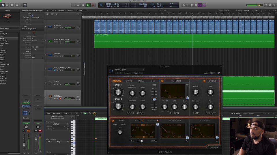
Task: Toggle the purple Count-in 1234 button
Action: [x=200, y=5]
